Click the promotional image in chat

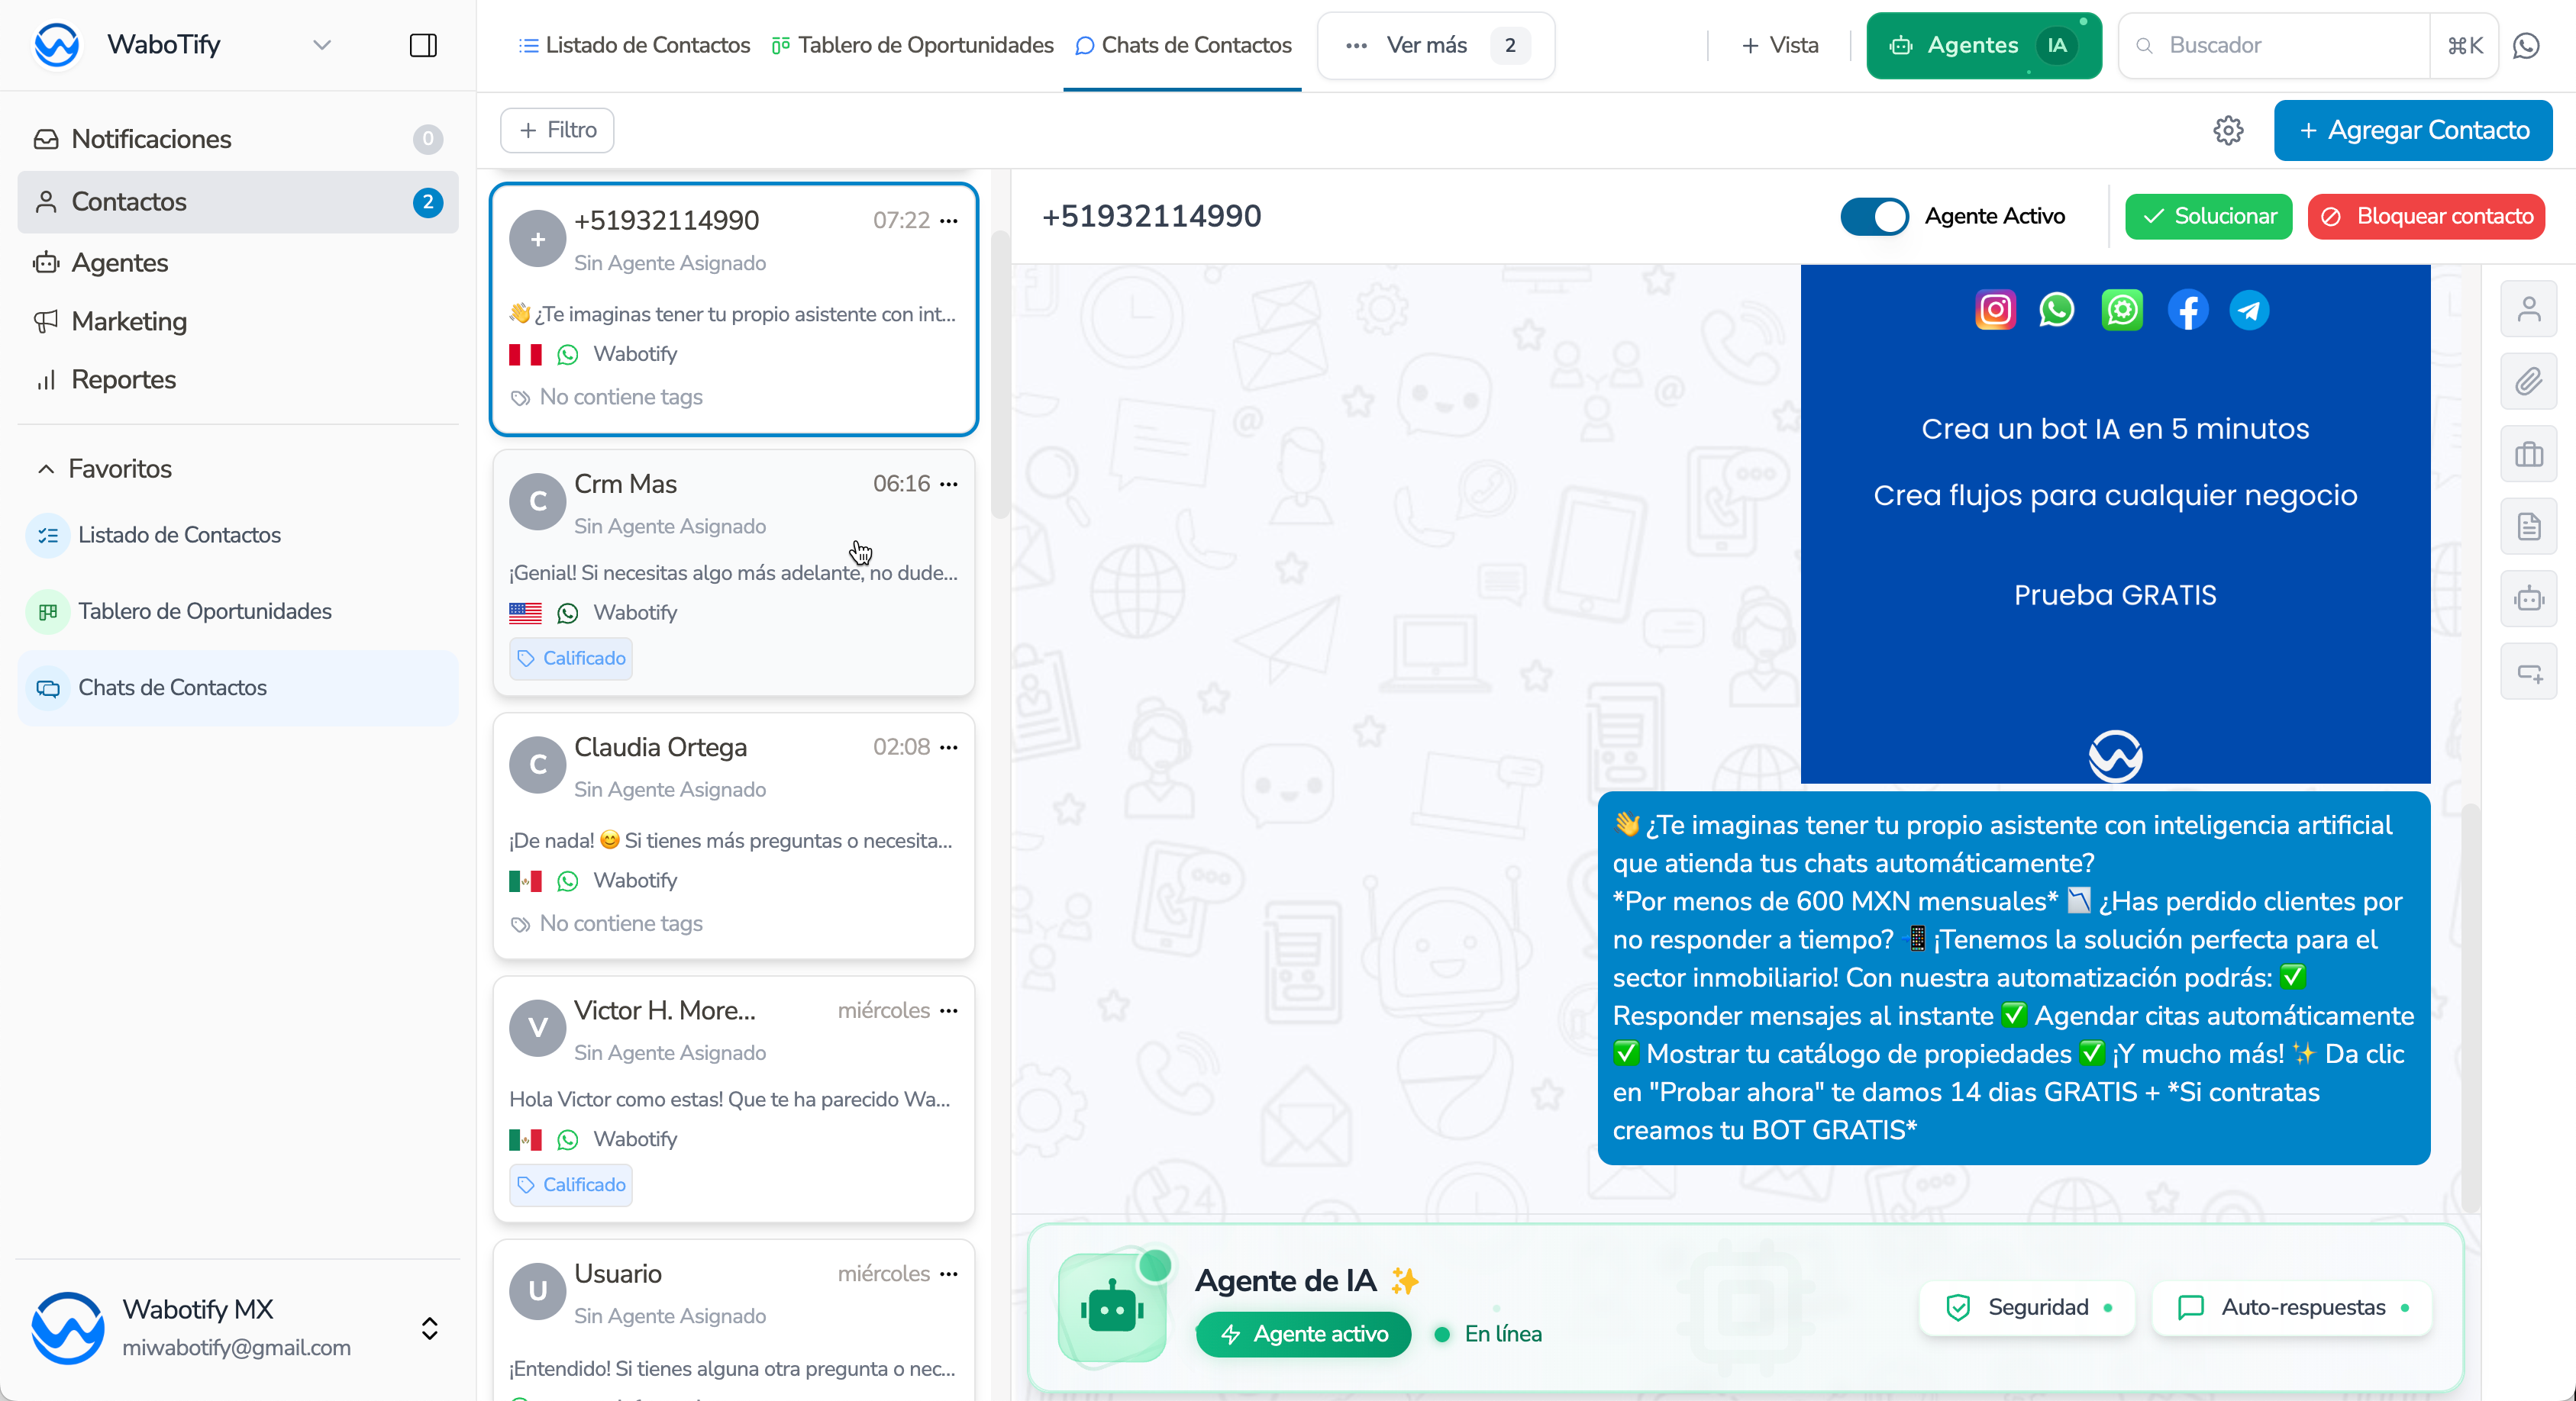click(x=2115, y=523)
